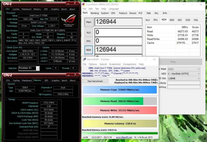
Task: Click the ROG logo in CPU-Z window
Action: tap(69, 20)
